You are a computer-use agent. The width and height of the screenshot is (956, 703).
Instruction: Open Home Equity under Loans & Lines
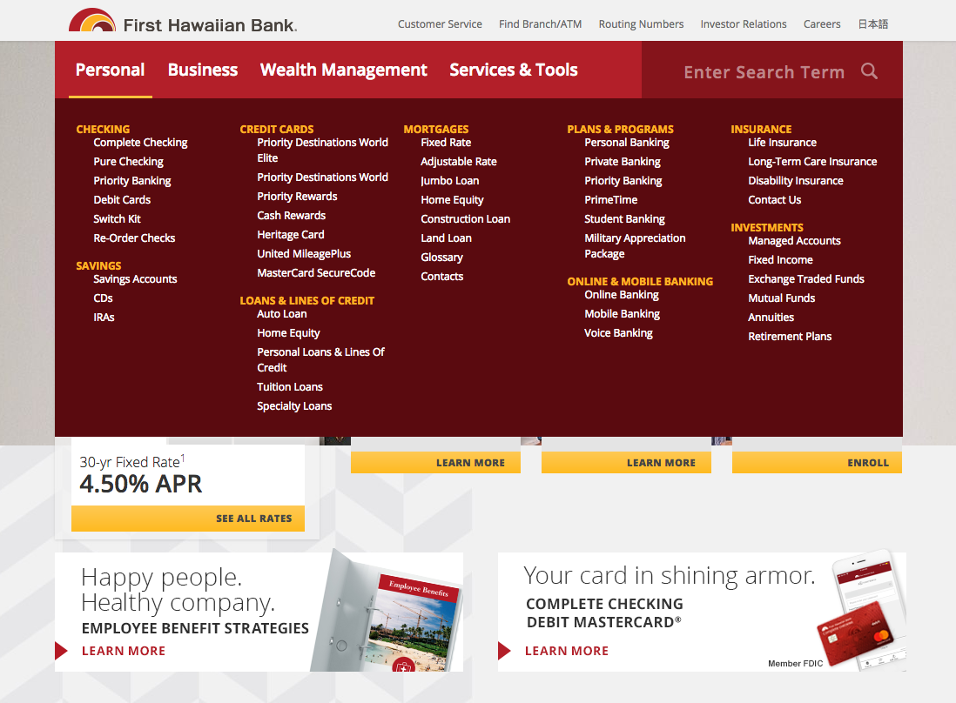coord(288,333)
